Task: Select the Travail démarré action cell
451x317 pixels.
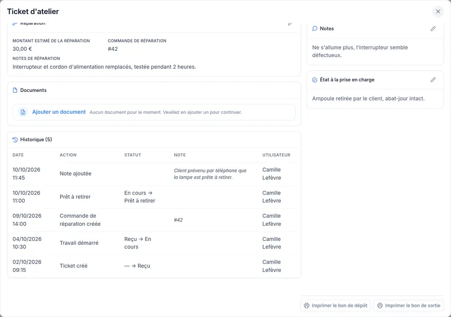Action: click(79, 243)
